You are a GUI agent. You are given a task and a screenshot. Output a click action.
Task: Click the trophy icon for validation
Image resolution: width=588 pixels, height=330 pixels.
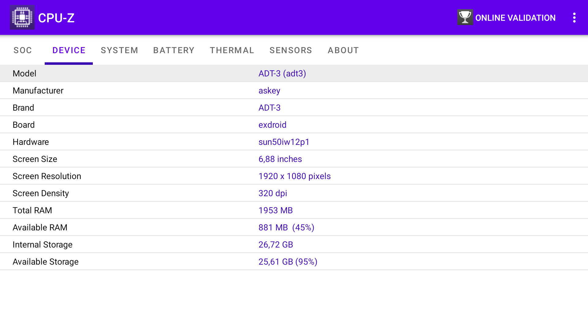[x=465, y=17]
